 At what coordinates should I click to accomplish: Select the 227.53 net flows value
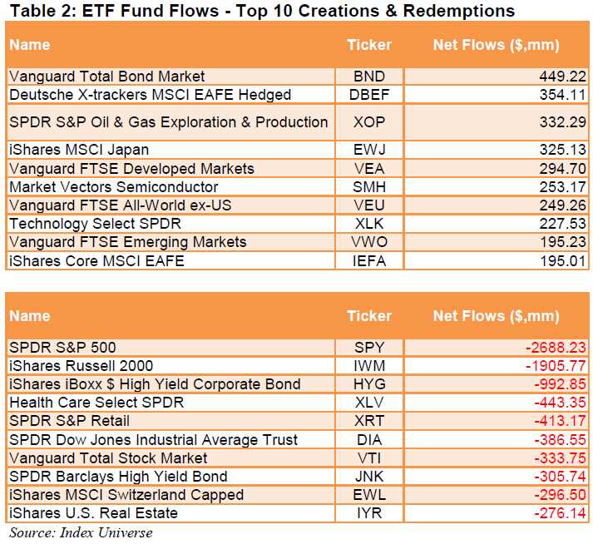tap(563, 224)
